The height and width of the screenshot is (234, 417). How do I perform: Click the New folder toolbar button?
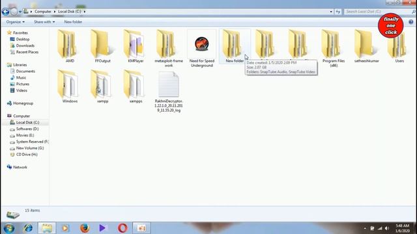(x=73, y=22)
